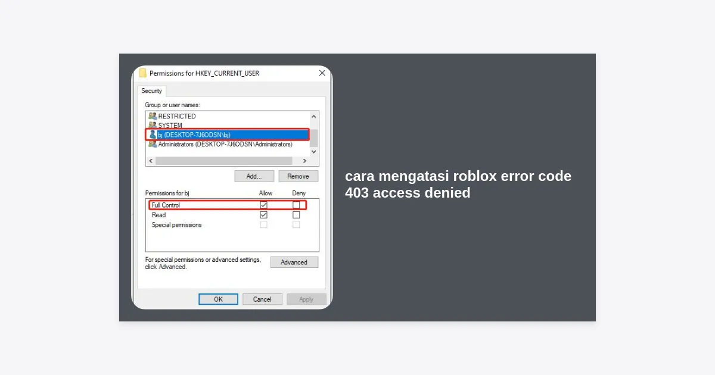Open Advanced permission settings
This screenshot has width=715, height=375.
pos(294,262)
